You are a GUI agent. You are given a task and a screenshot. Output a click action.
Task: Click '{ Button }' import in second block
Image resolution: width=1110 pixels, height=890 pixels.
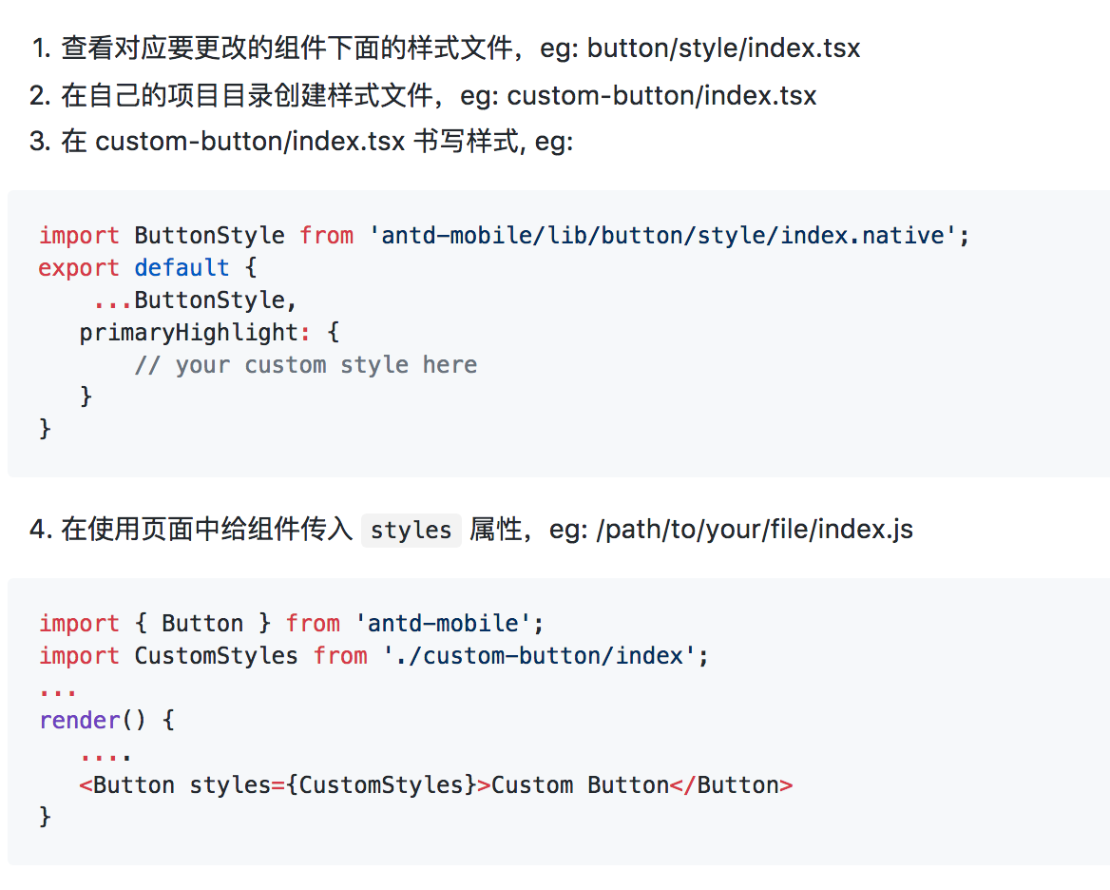[x=202, y=623]
